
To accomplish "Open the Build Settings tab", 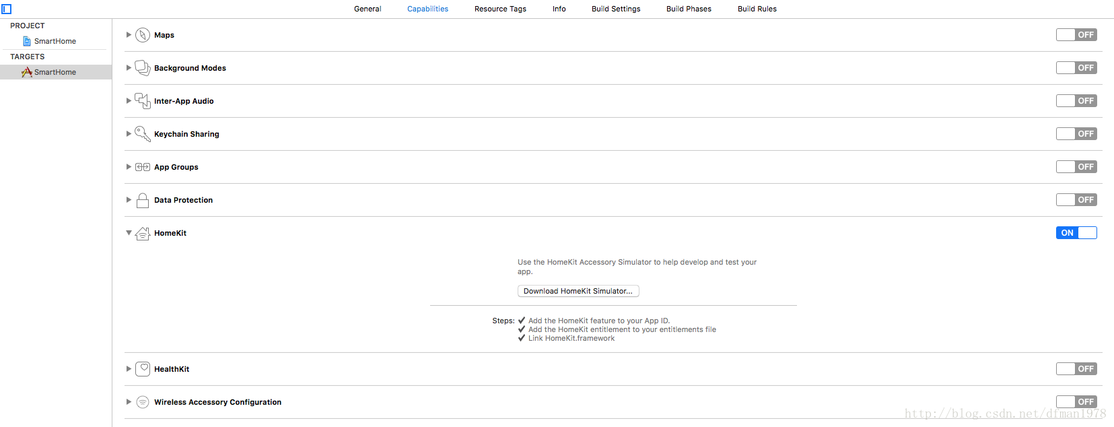I will click(x=616, y=9).
